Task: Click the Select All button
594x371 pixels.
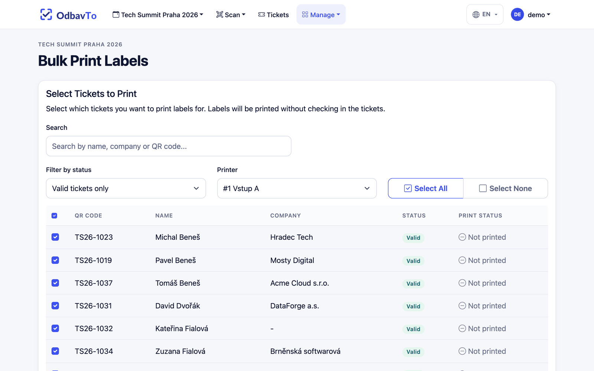Action: tap(426, 188)
